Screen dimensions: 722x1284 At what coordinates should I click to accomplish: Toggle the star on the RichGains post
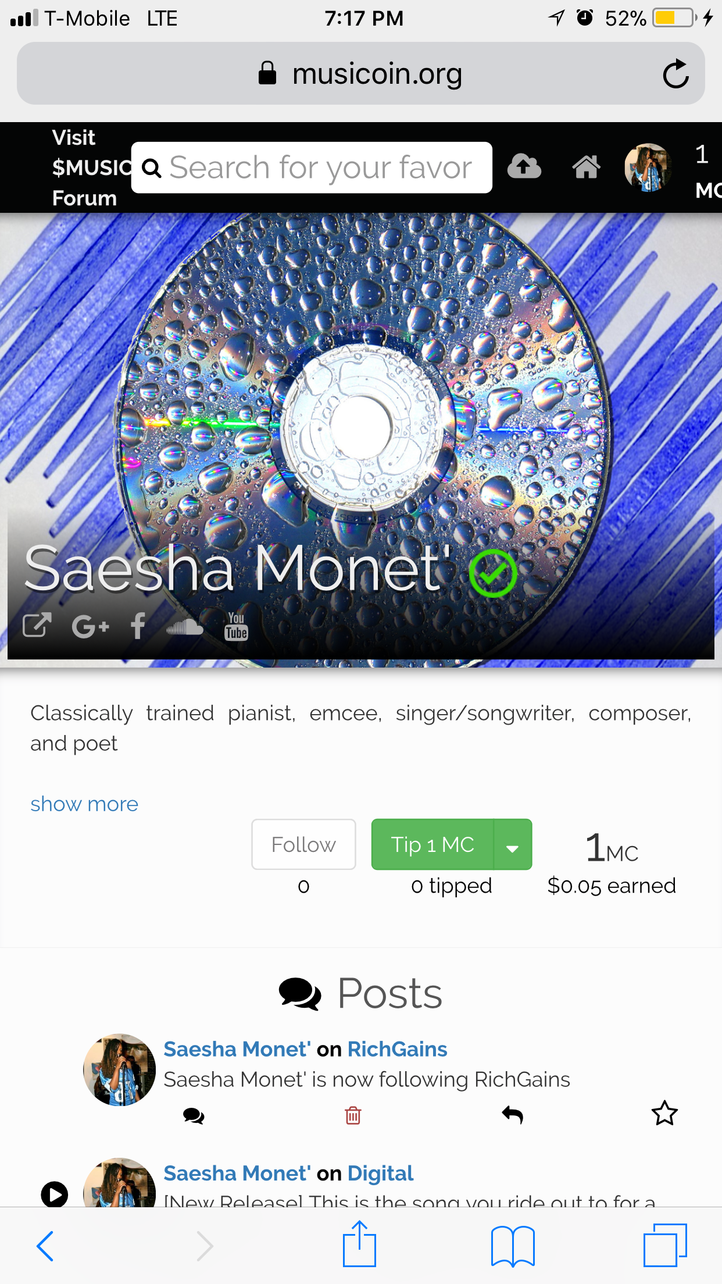click(x=664, y=1114)
